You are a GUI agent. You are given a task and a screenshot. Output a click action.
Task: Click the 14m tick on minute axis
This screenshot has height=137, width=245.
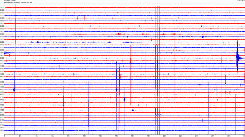coord(117,136)
